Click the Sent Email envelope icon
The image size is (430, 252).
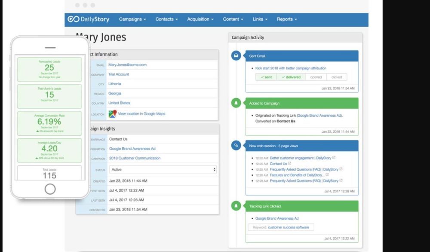tap(236, 56)
